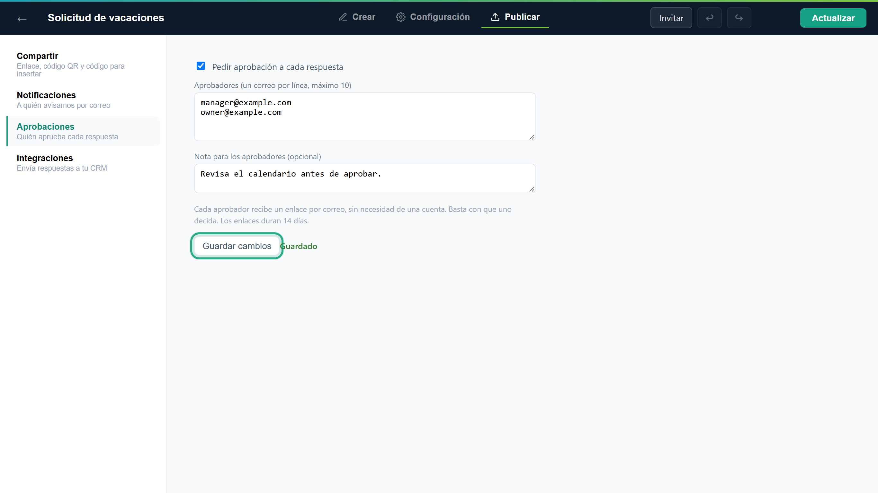This screenshot has height=493, width=878.
Task: Open the Integraciones section
Action: click(x=83, y=163)
